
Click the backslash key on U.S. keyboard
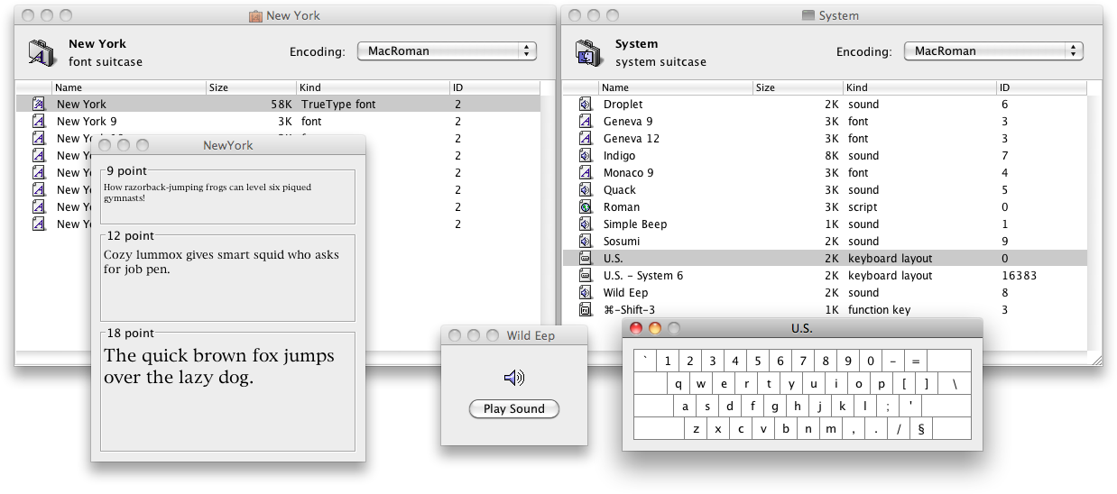click(x=955, y=384)
